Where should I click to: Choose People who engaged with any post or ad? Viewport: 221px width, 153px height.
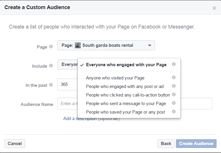point(129,87)
